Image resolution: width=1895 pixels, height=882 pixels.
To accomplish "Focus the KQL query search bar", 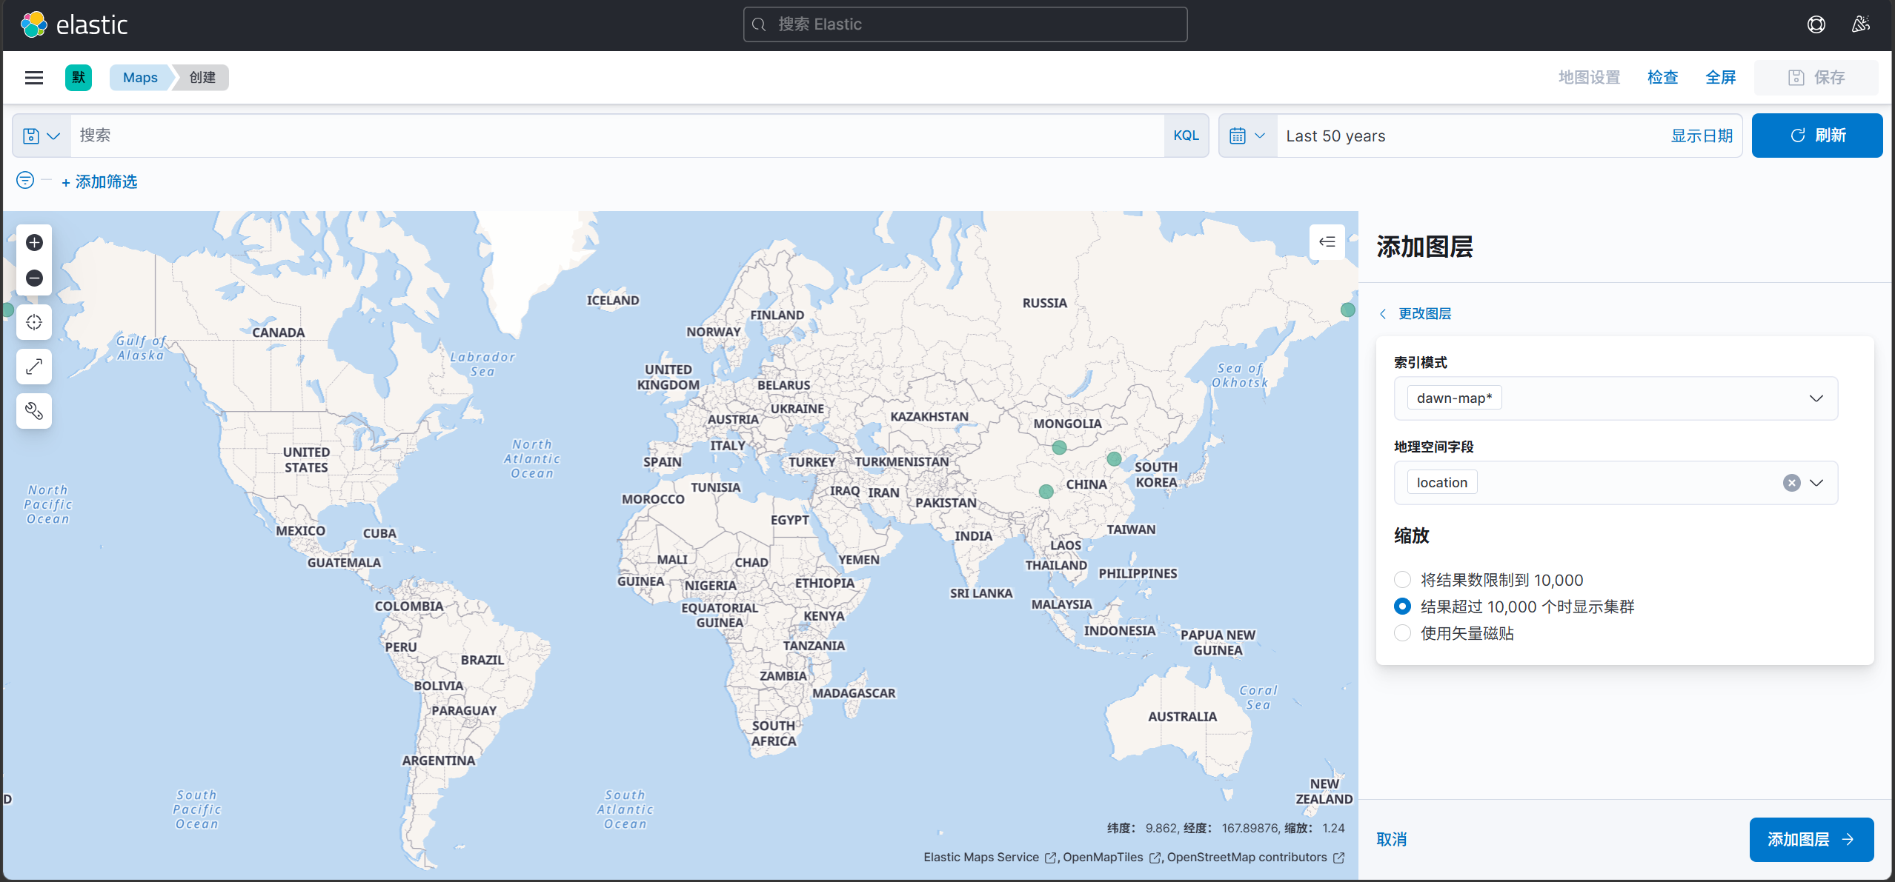I will click(x=617, y=136).
